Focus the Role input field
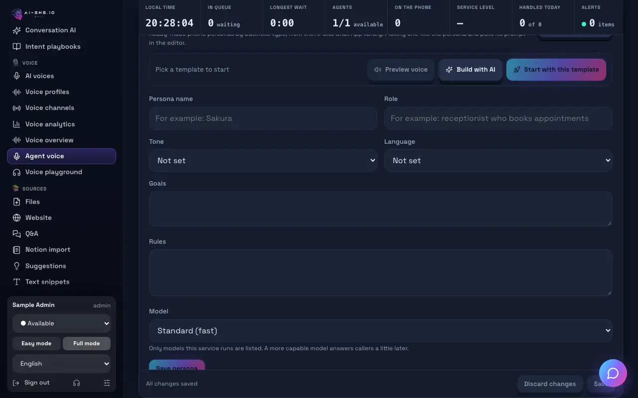The width and height of the screenshot is (638, 398). tap(498, 118)
